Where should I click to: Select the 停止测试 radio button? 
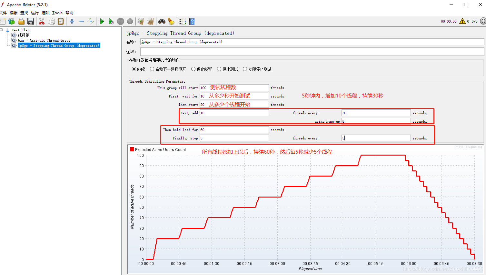tap(219, 69)
